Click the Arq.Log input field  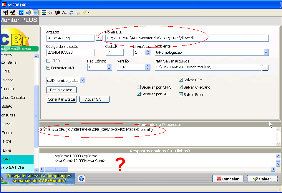(70, 38)
